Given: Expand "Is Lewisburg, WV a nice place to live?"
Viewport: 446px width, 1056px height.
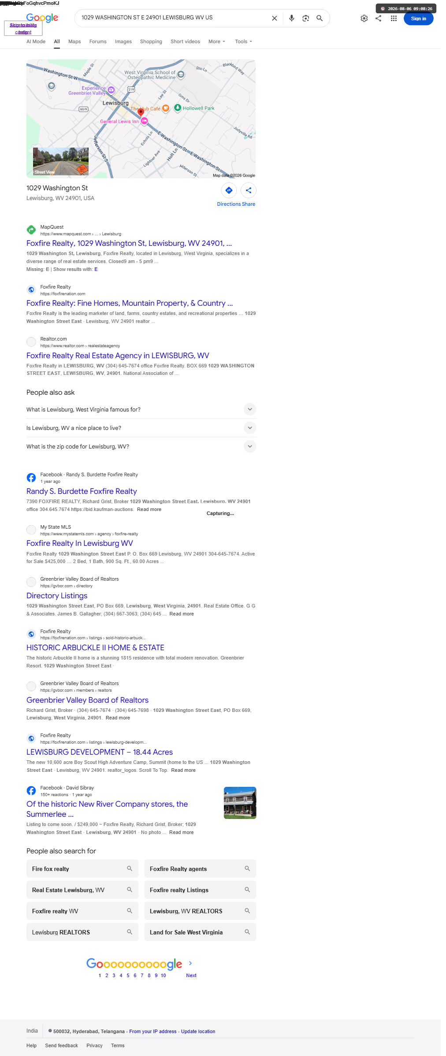Looking at the screenshot, I should click(141, 428).
